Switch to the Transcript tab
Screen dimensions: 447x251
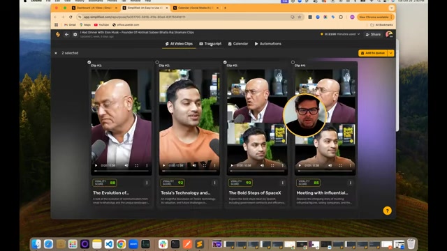pyautogui.click(x=210, y=44)
